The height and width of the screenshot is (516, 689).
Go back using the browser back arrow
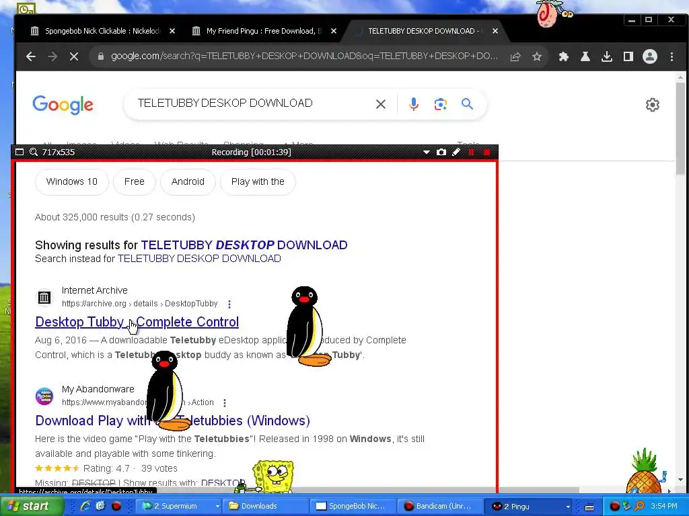pyautogui.click(x=31, y=56)
